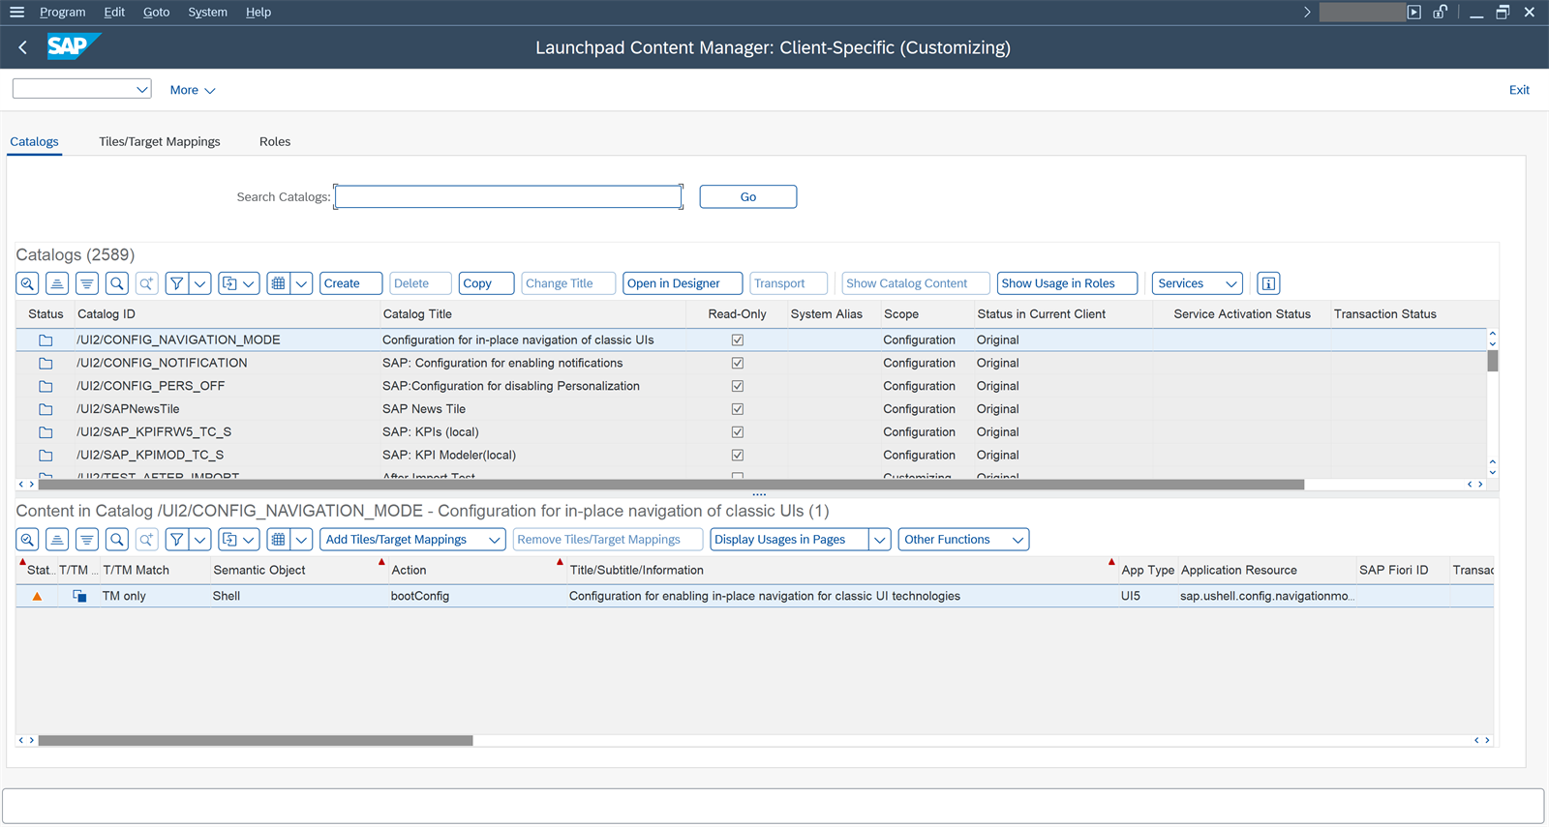The image size is (1549, 827).
Task: Switch to the Roles tab
Action: pyautogui.click(x=275, y=141)
